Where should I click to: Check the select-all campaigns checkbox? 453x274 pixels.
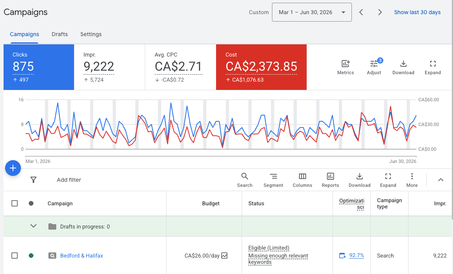[x=15, y=203]
